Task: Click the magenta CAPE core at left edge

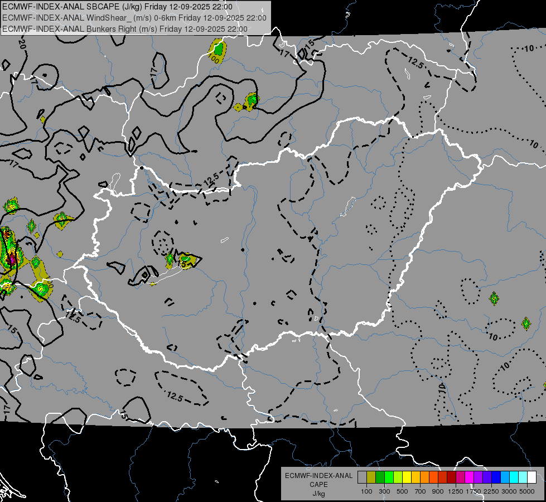Action: coord(12,259)
